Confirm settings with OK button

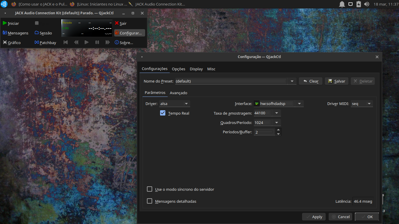click(367, 217)
